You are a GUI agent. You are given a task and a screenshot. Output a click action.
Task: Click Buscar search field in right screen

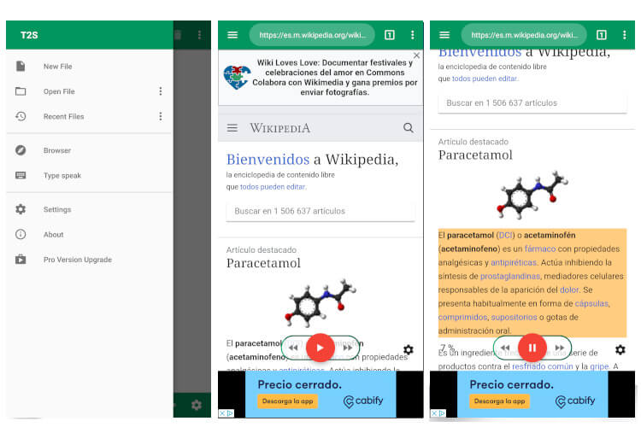[532, 103]
